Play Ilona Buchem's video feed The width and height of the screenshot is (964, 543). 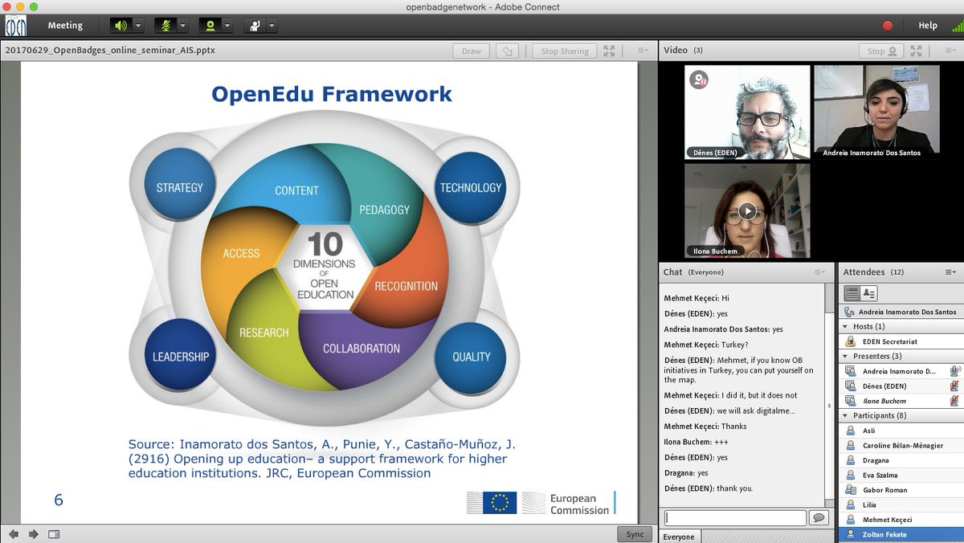tap(749, 213)
